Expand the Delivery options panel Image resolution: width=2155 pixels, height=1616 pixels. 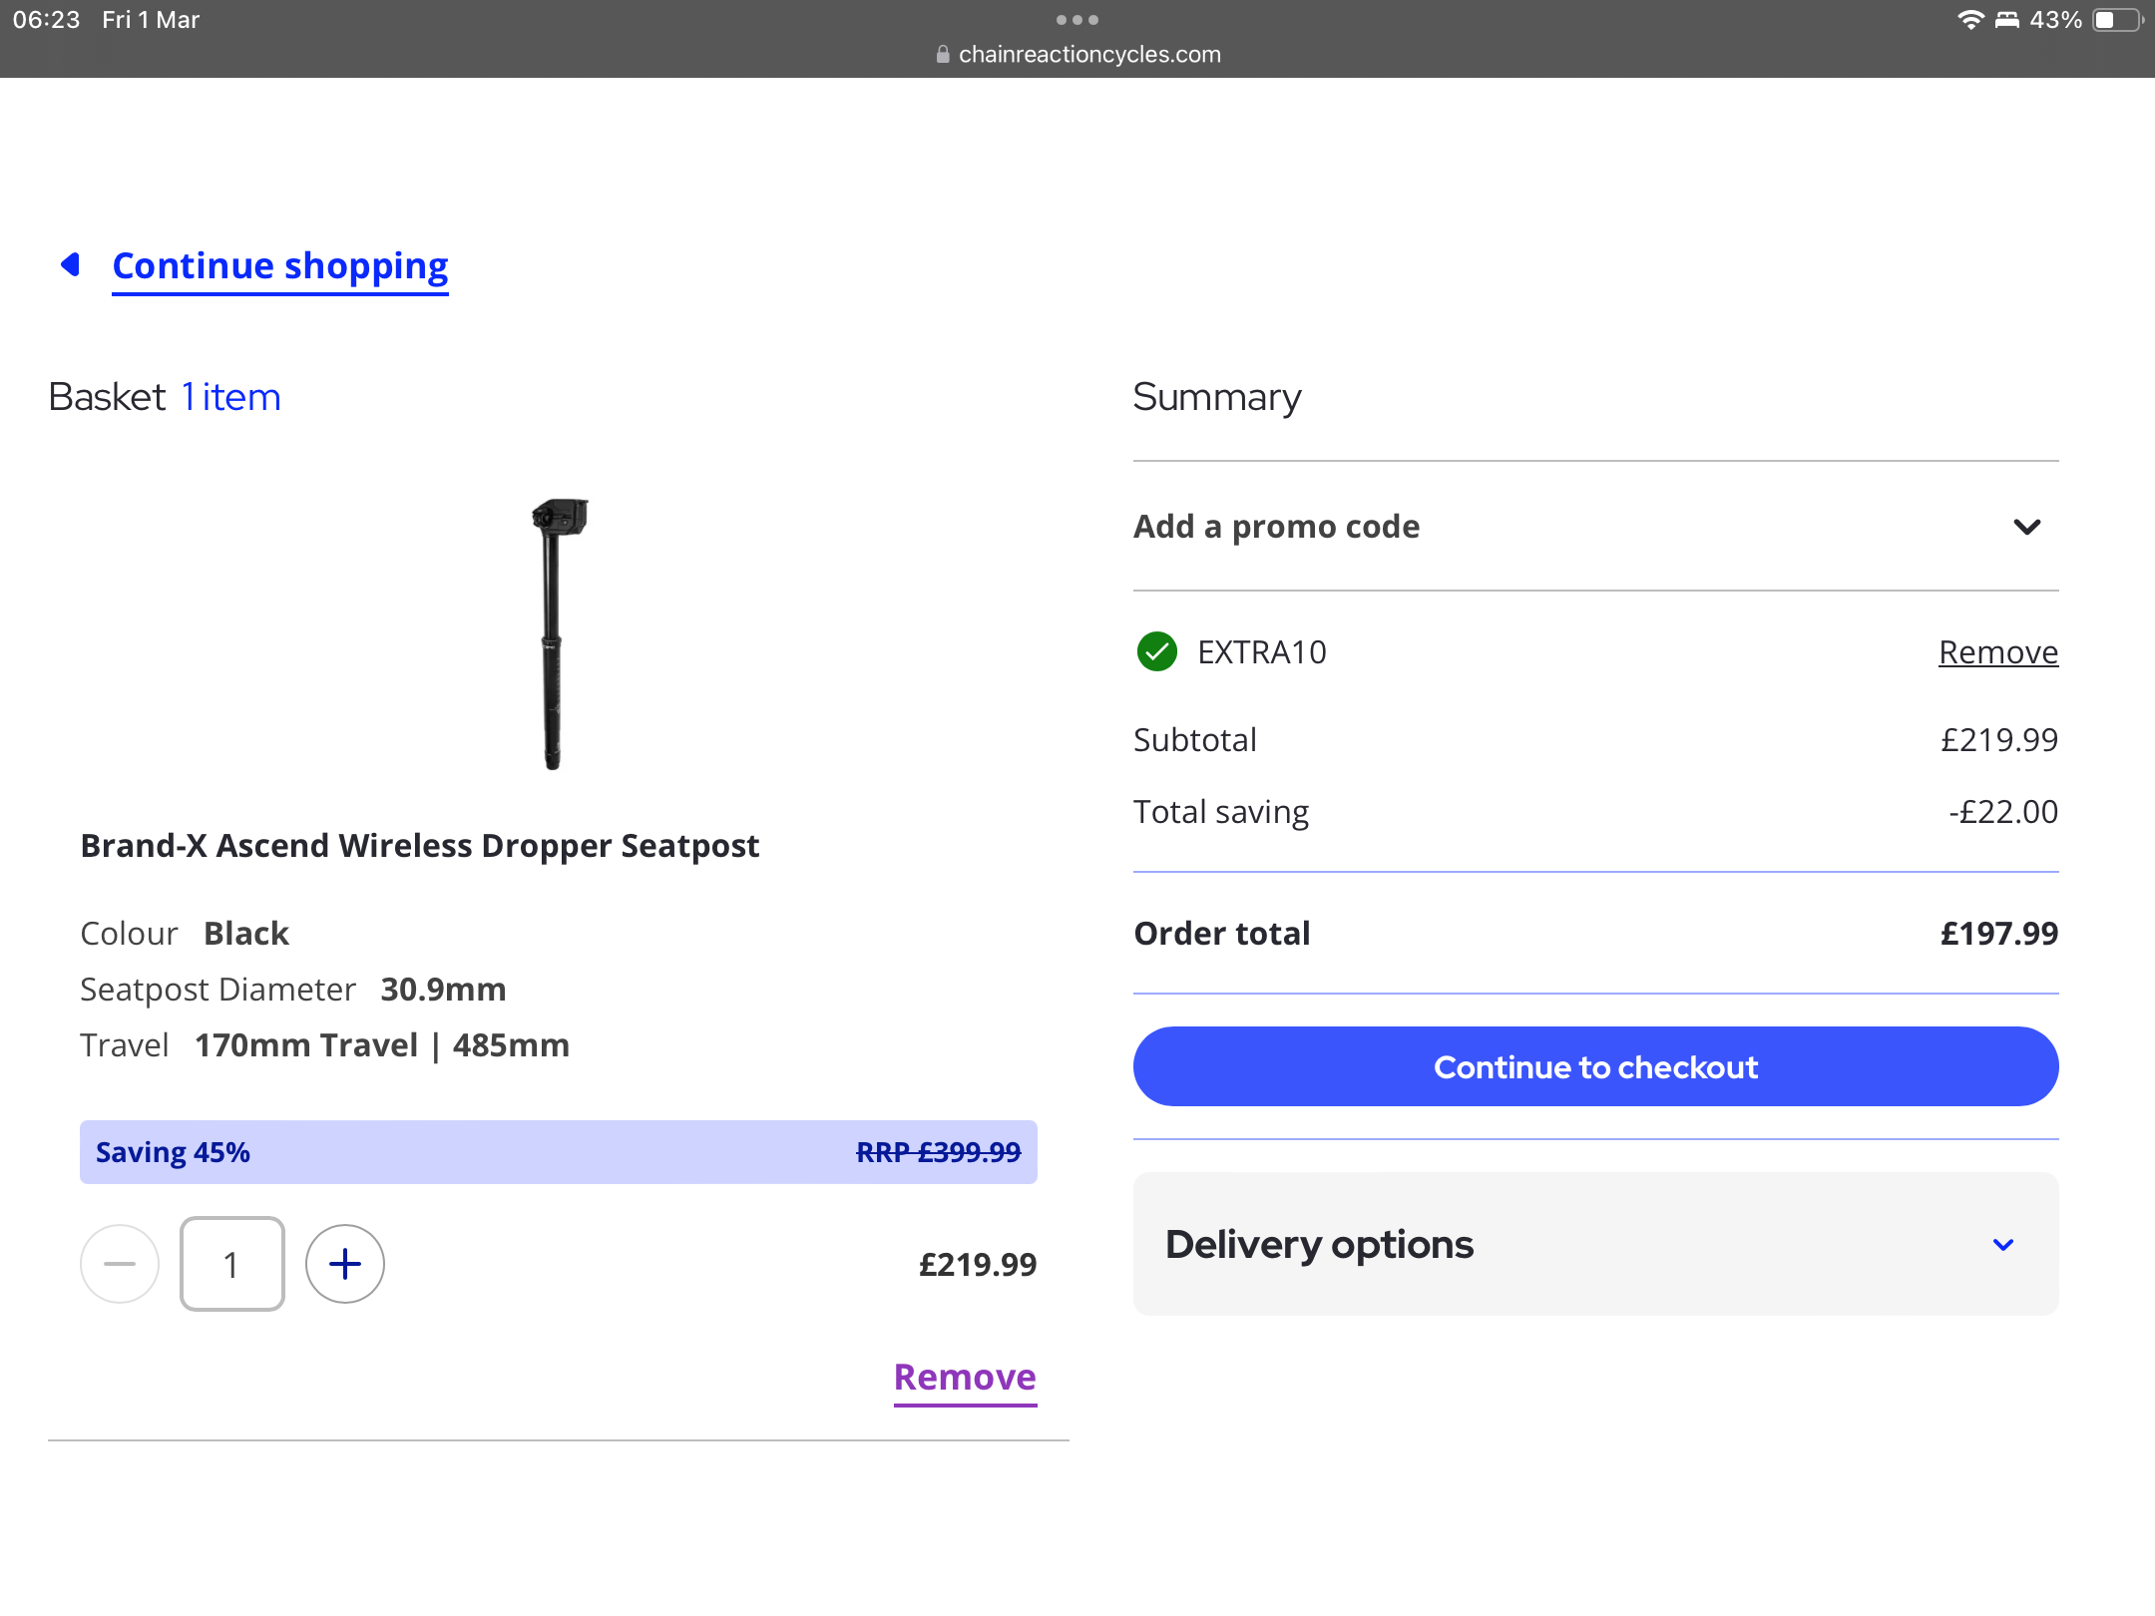[1595, 1244]
